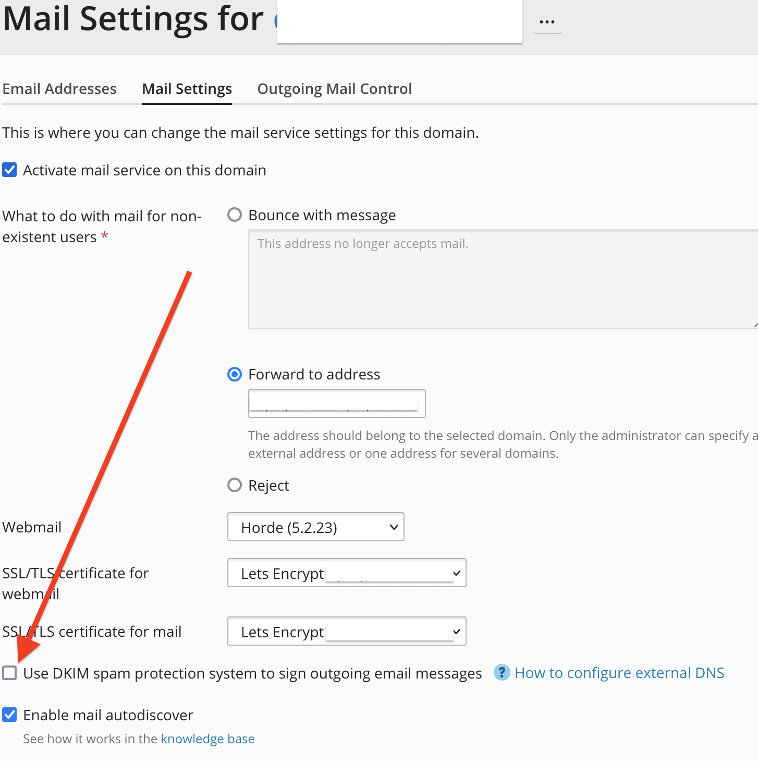758x761 pixels.
Task: Choose the Reject radio option
Action: pos(235,485)
